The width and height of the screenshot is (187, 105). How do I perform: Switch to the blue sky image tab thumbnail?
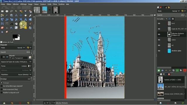(x=45, y=10)
